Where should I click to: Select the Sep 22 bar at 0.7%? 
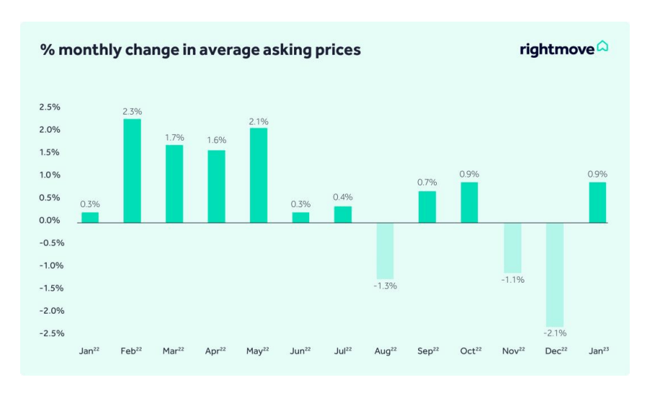[427, 207]
